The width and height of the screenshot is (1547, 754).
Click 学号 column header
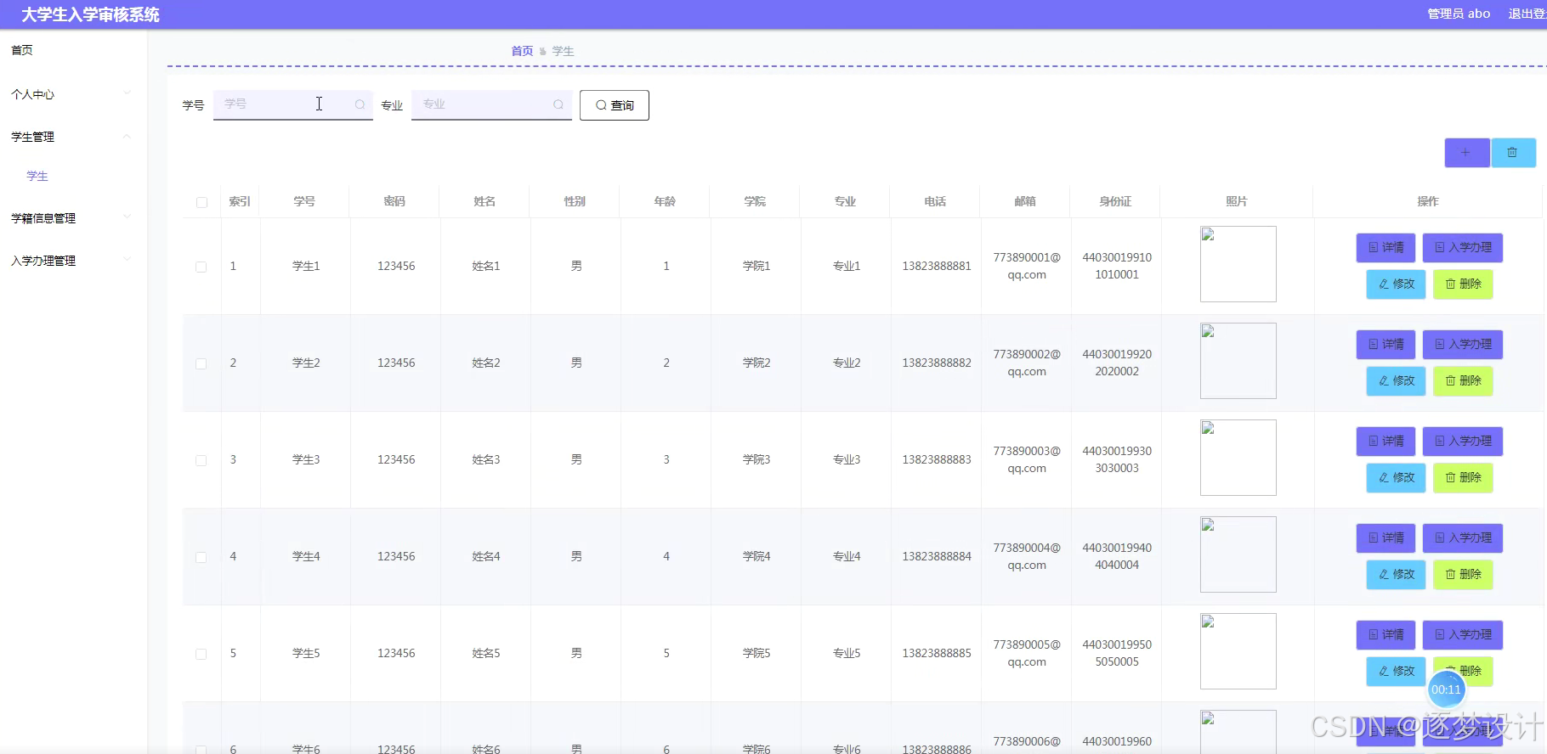[304, 201]
